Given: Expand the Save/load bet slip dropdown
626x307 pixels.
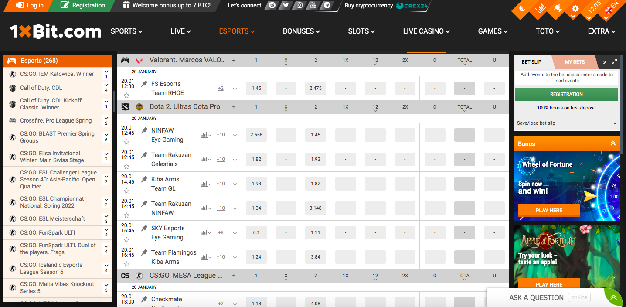Looking at the screenshot, I should pos(615,123).
